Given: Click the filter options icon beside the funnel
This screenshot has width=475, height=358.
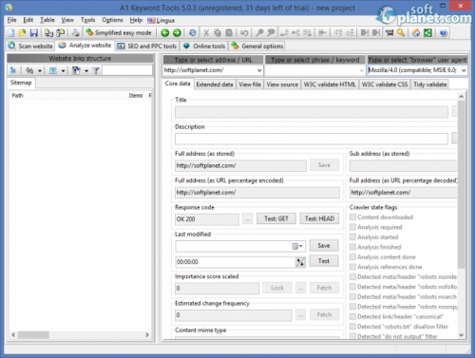Looking at the screenshot, I should tap(76, 70).
